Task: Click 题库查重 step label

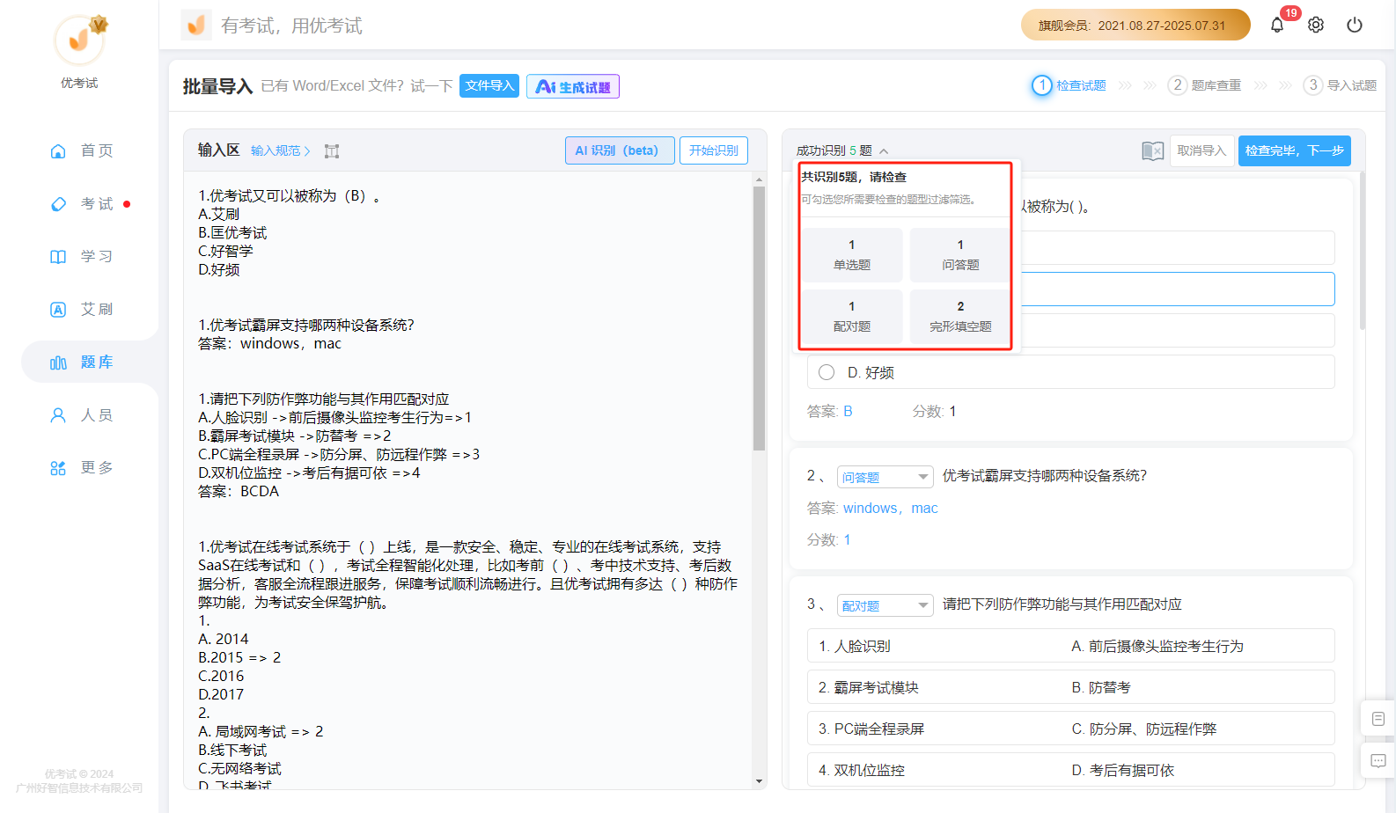Action: (1216, 85)
